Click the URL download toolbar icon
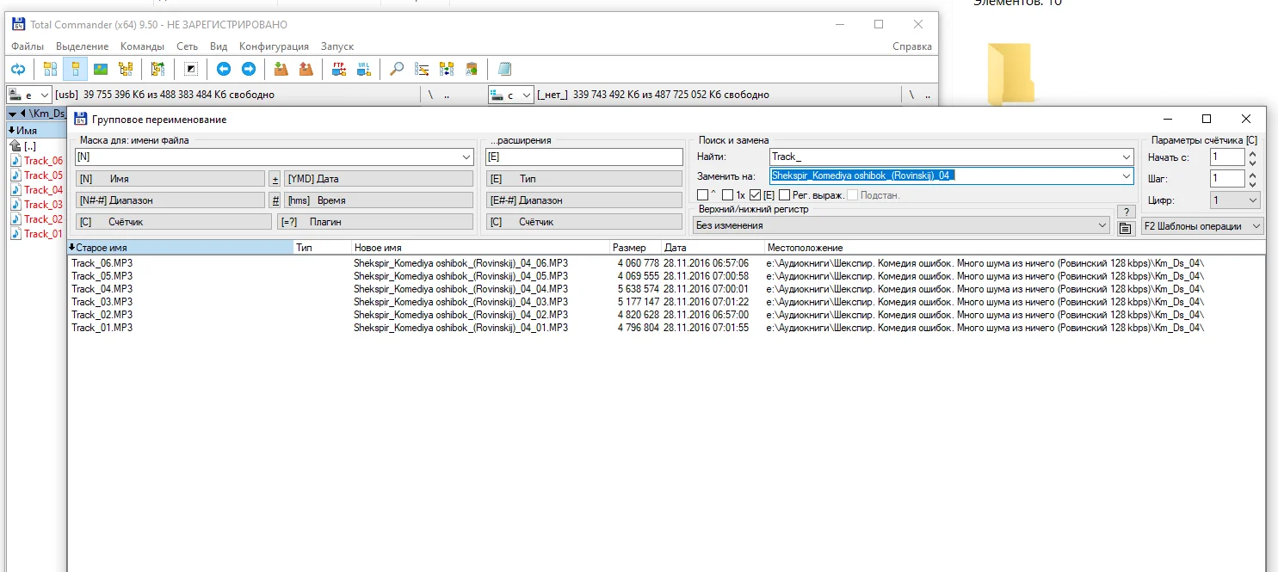Screen dimensions: 1278x572 363,69
